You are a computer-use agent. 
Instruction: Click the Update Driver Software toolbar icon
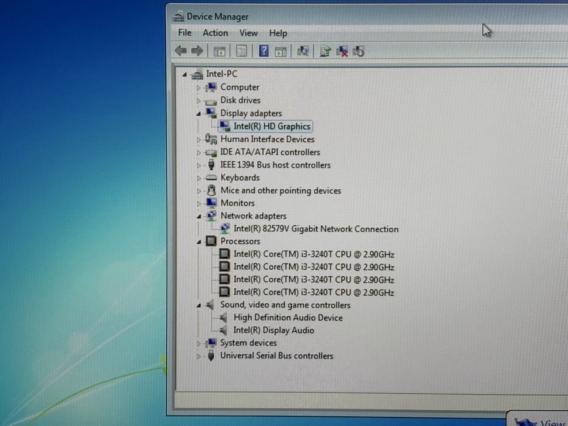tap(325, 51)
